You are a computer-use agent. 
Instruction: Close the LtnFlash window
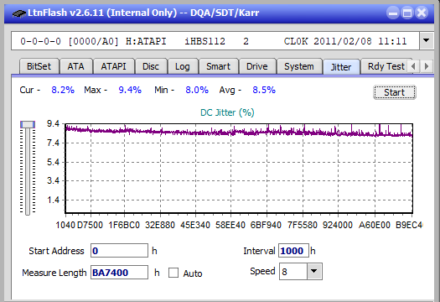(422, 13)
